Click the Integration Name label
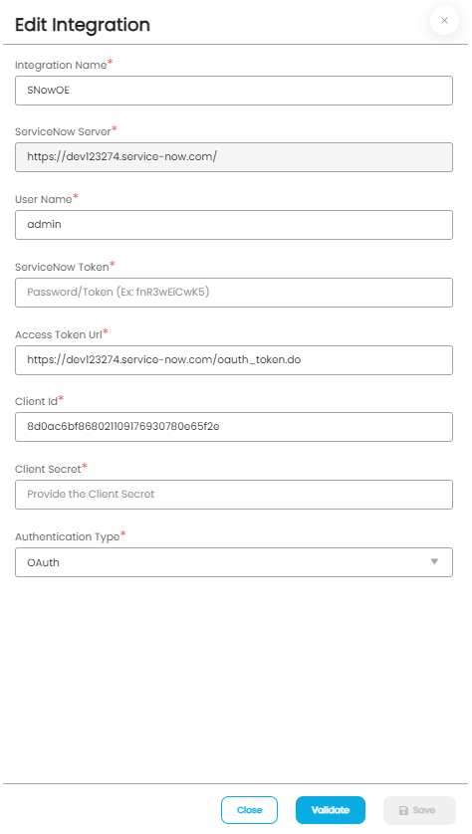This screenshot has height=834, width=472. pos(61,65)
